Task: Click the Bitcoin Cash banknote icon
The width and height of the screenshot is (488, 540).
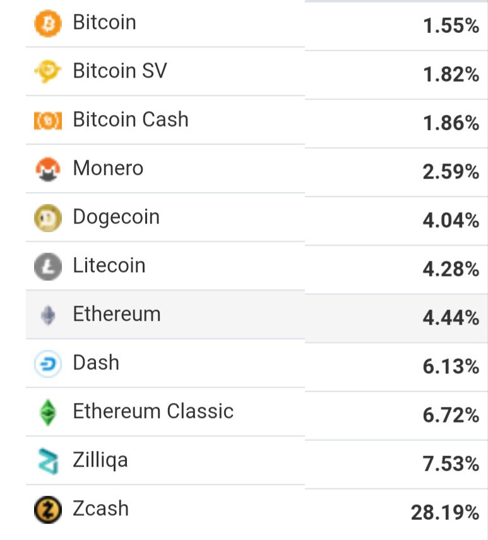Action: pos(48,121)
